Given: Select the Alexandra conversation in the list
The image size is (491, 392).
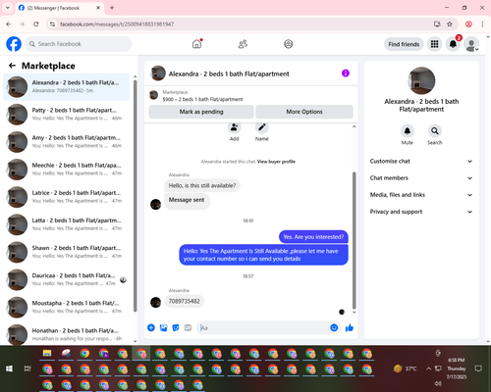Looking at the screenshot, I should coord(66,87).
